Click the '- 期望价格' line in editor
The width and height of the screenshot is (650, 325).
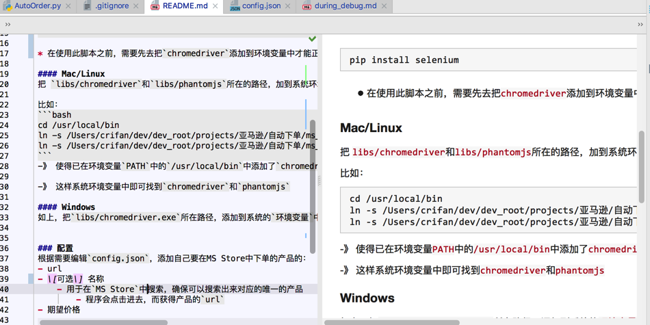tap(59, 310)
